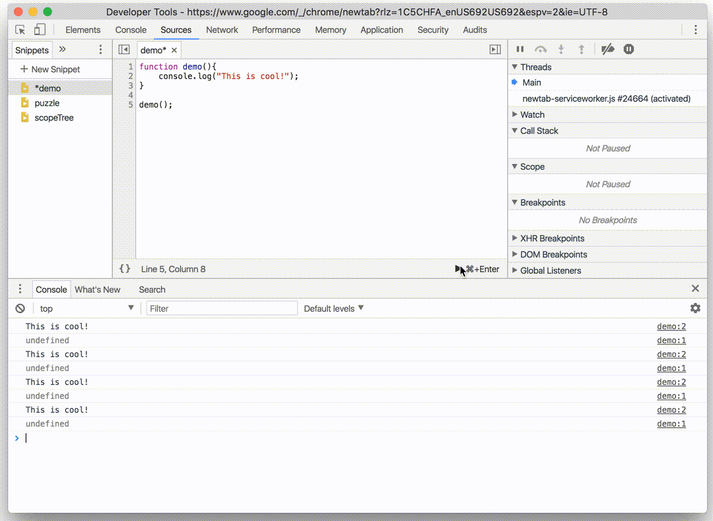The image size is (713, 521).
Task: Click the console Filter input field
Action: (x=222, y=308)
